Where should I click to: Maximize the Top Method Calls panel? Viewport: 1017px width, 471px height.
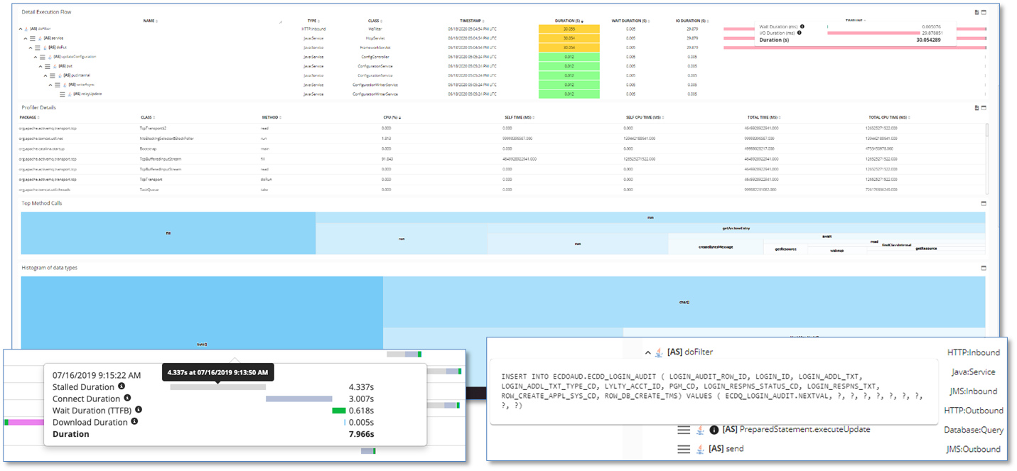984,203
